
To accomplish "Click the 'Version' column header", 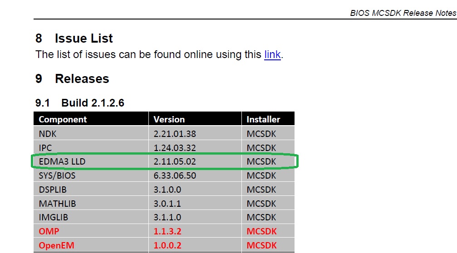I will click(195, 119).
